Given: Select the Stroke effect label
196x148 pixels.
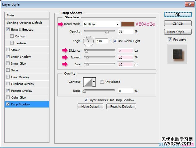Looking at the screenshot, I should coord(15,50).
